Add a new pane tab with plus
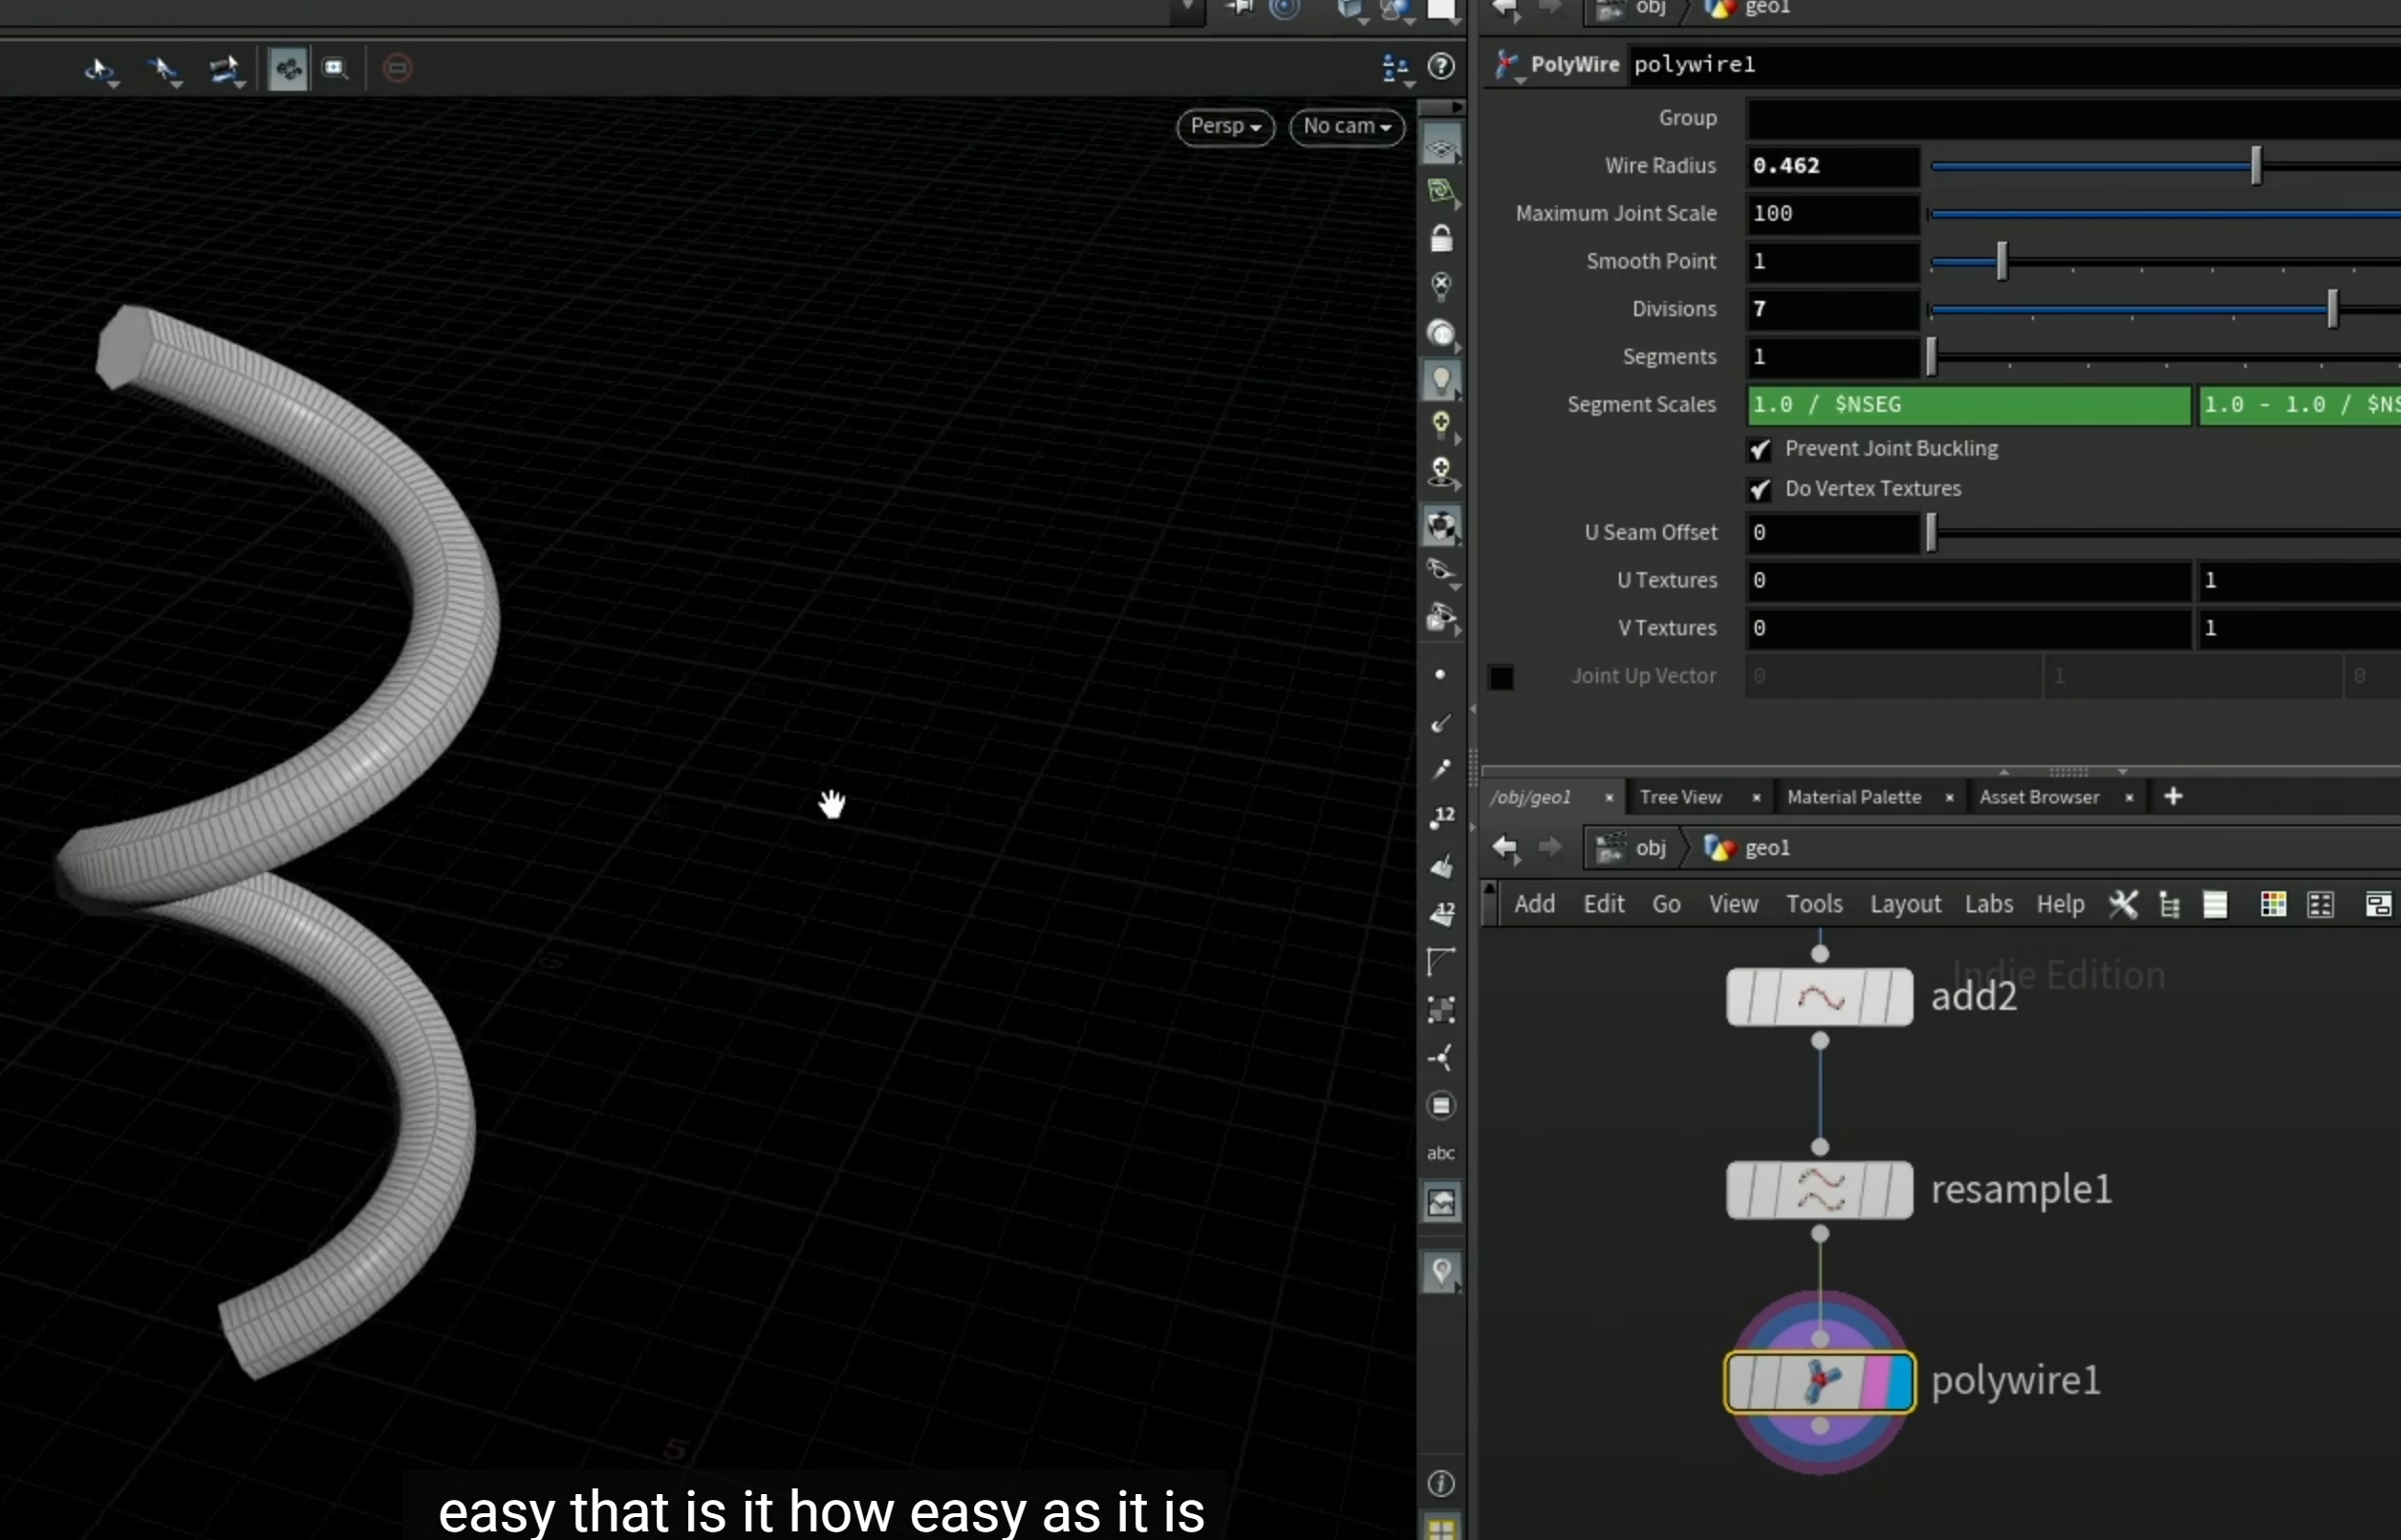Image resolution: width=2401 pixels, height=1540 pixels. pyautogui.click(x=2173, y=797)
